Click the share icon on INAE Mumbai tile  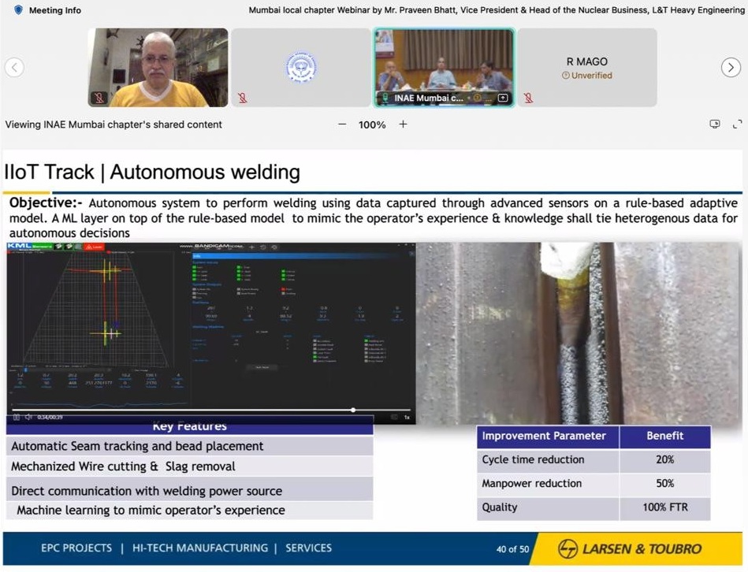tap(504, 98)
